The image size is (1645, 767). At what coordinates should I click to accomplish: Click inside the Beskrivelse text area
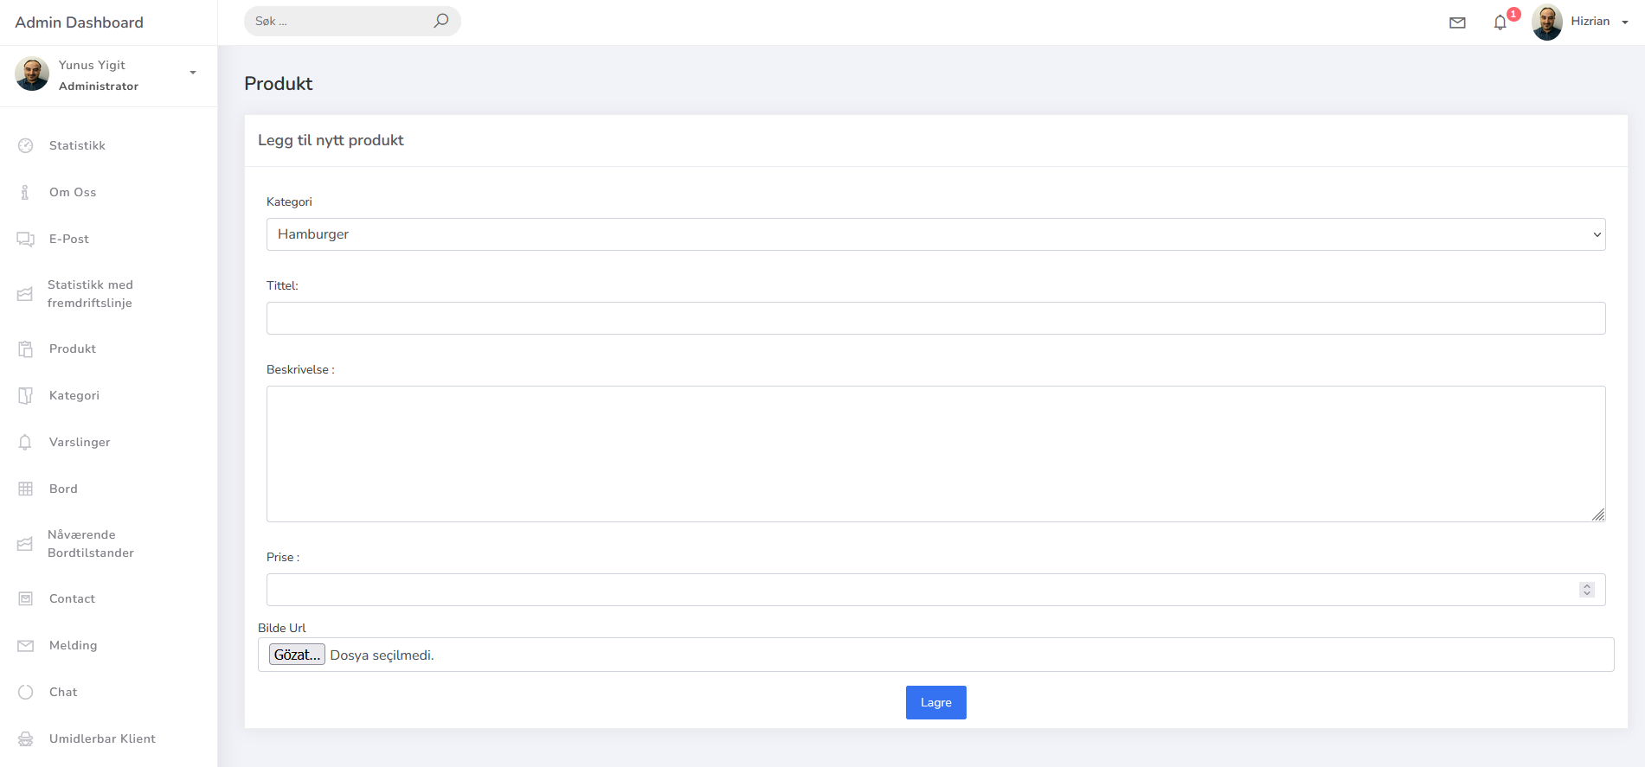pos(935,454)
